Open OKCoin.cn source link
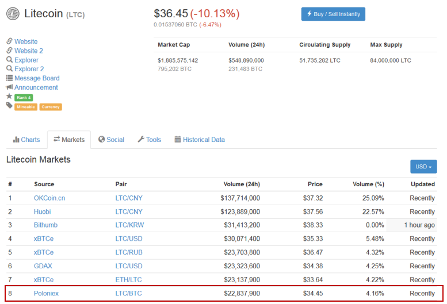 (x=49, y=198)
